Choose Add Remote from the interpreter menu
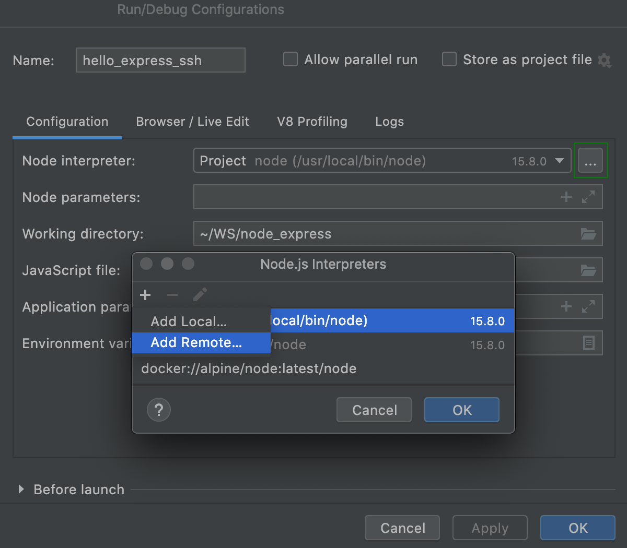Image resolution: width=627 pixels, height=548 pixels. point(195,343)
